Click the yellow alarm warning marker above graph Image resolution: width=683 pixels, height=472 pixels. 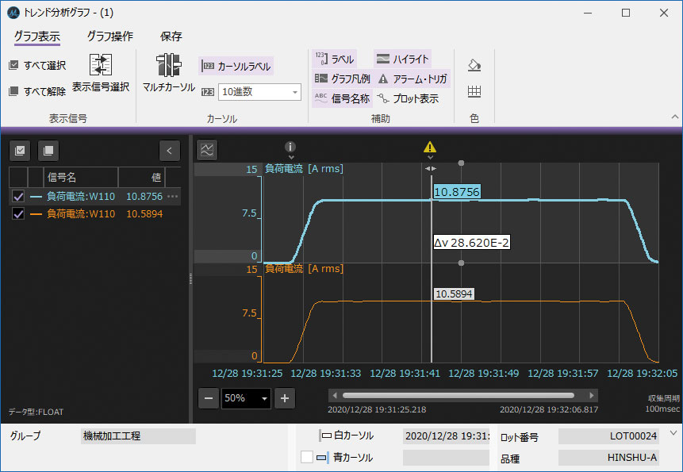(430, 147)
